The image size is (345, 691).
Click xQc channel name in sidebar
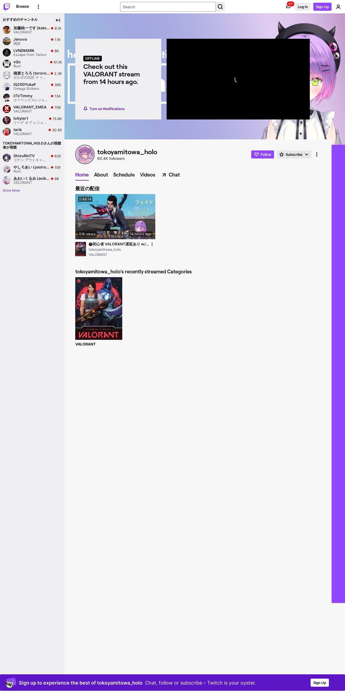17,62
